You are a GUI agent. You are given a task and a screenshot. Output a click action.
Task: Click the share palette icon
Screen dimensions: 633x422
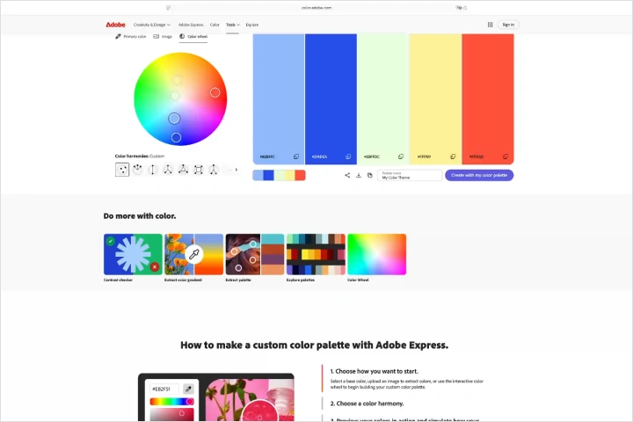point(347,175)
